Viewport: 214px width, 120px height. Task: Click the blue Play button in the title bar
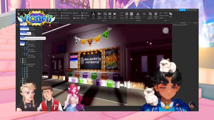pos(28,10)
